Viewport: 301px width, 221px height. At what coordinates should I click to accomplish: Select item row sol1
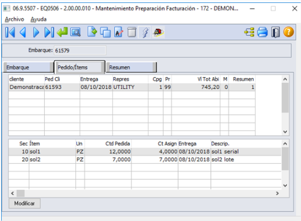pos(145,152)
